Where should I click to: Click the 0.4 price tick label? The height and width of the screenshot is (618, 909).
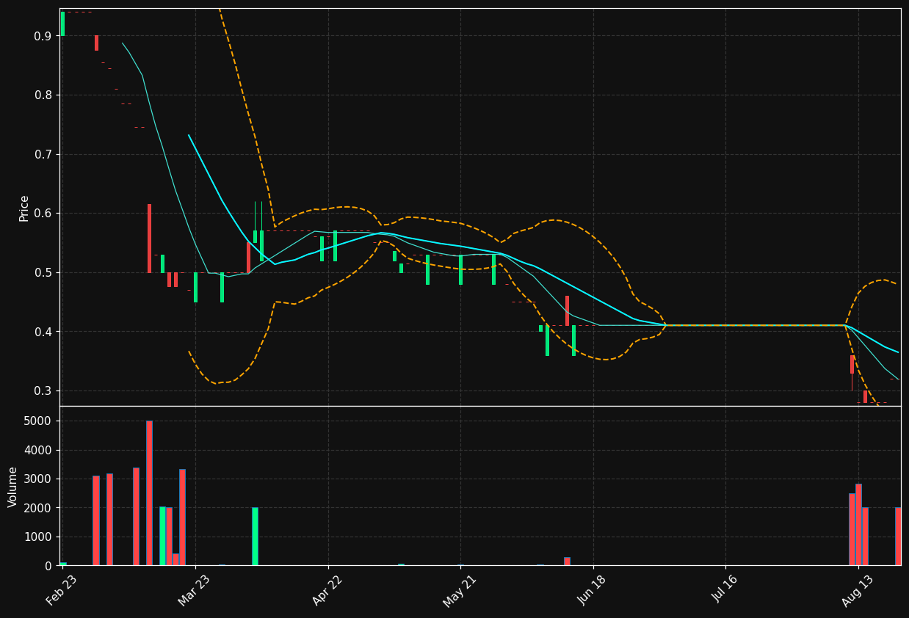[43, 332]
